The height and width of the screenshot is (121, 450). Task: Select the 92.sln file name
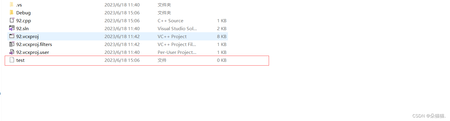click(x=22, y=29)
